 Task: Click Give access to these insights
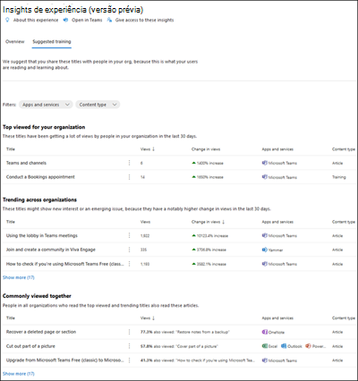[x=144, y=20]
